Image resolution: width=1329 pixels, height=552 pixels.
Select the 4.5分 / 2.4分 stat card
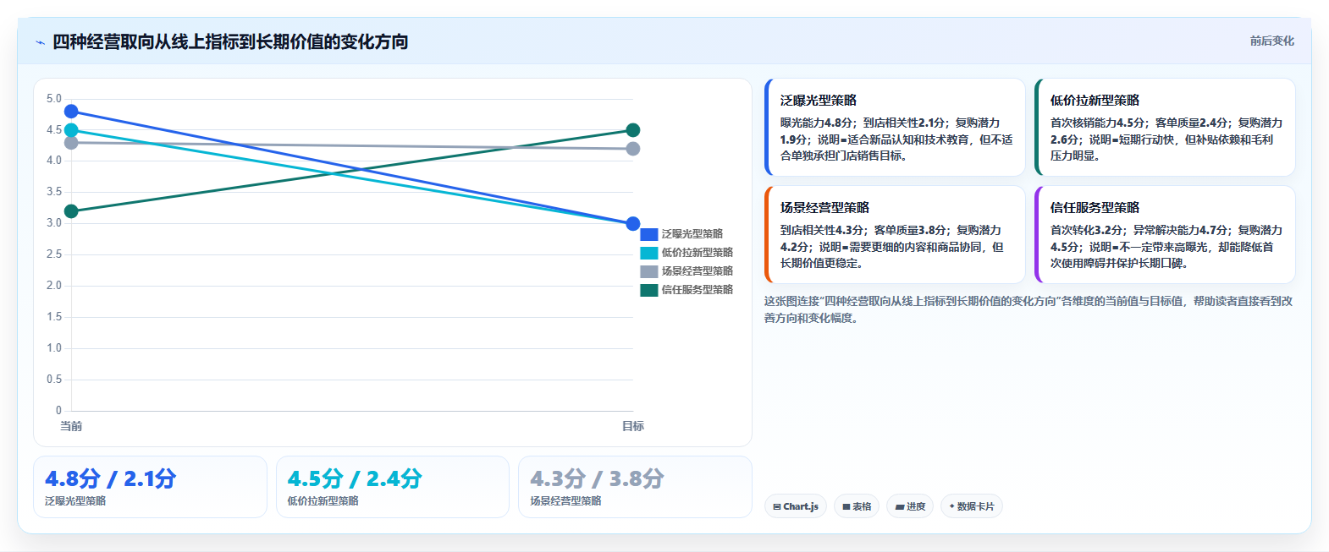[x=393, y=487]
